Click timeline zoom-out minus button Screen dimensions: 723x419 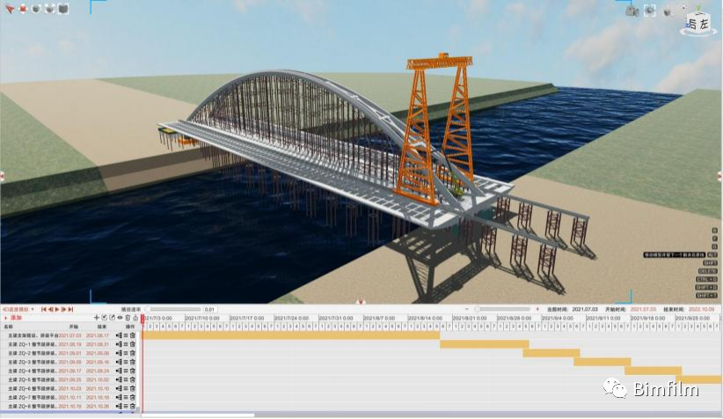coord(467,309)
